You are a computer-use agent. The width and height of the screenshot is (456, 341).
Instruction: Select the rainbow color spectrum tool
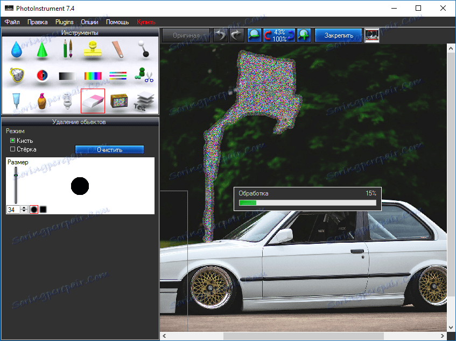[93, 76]
